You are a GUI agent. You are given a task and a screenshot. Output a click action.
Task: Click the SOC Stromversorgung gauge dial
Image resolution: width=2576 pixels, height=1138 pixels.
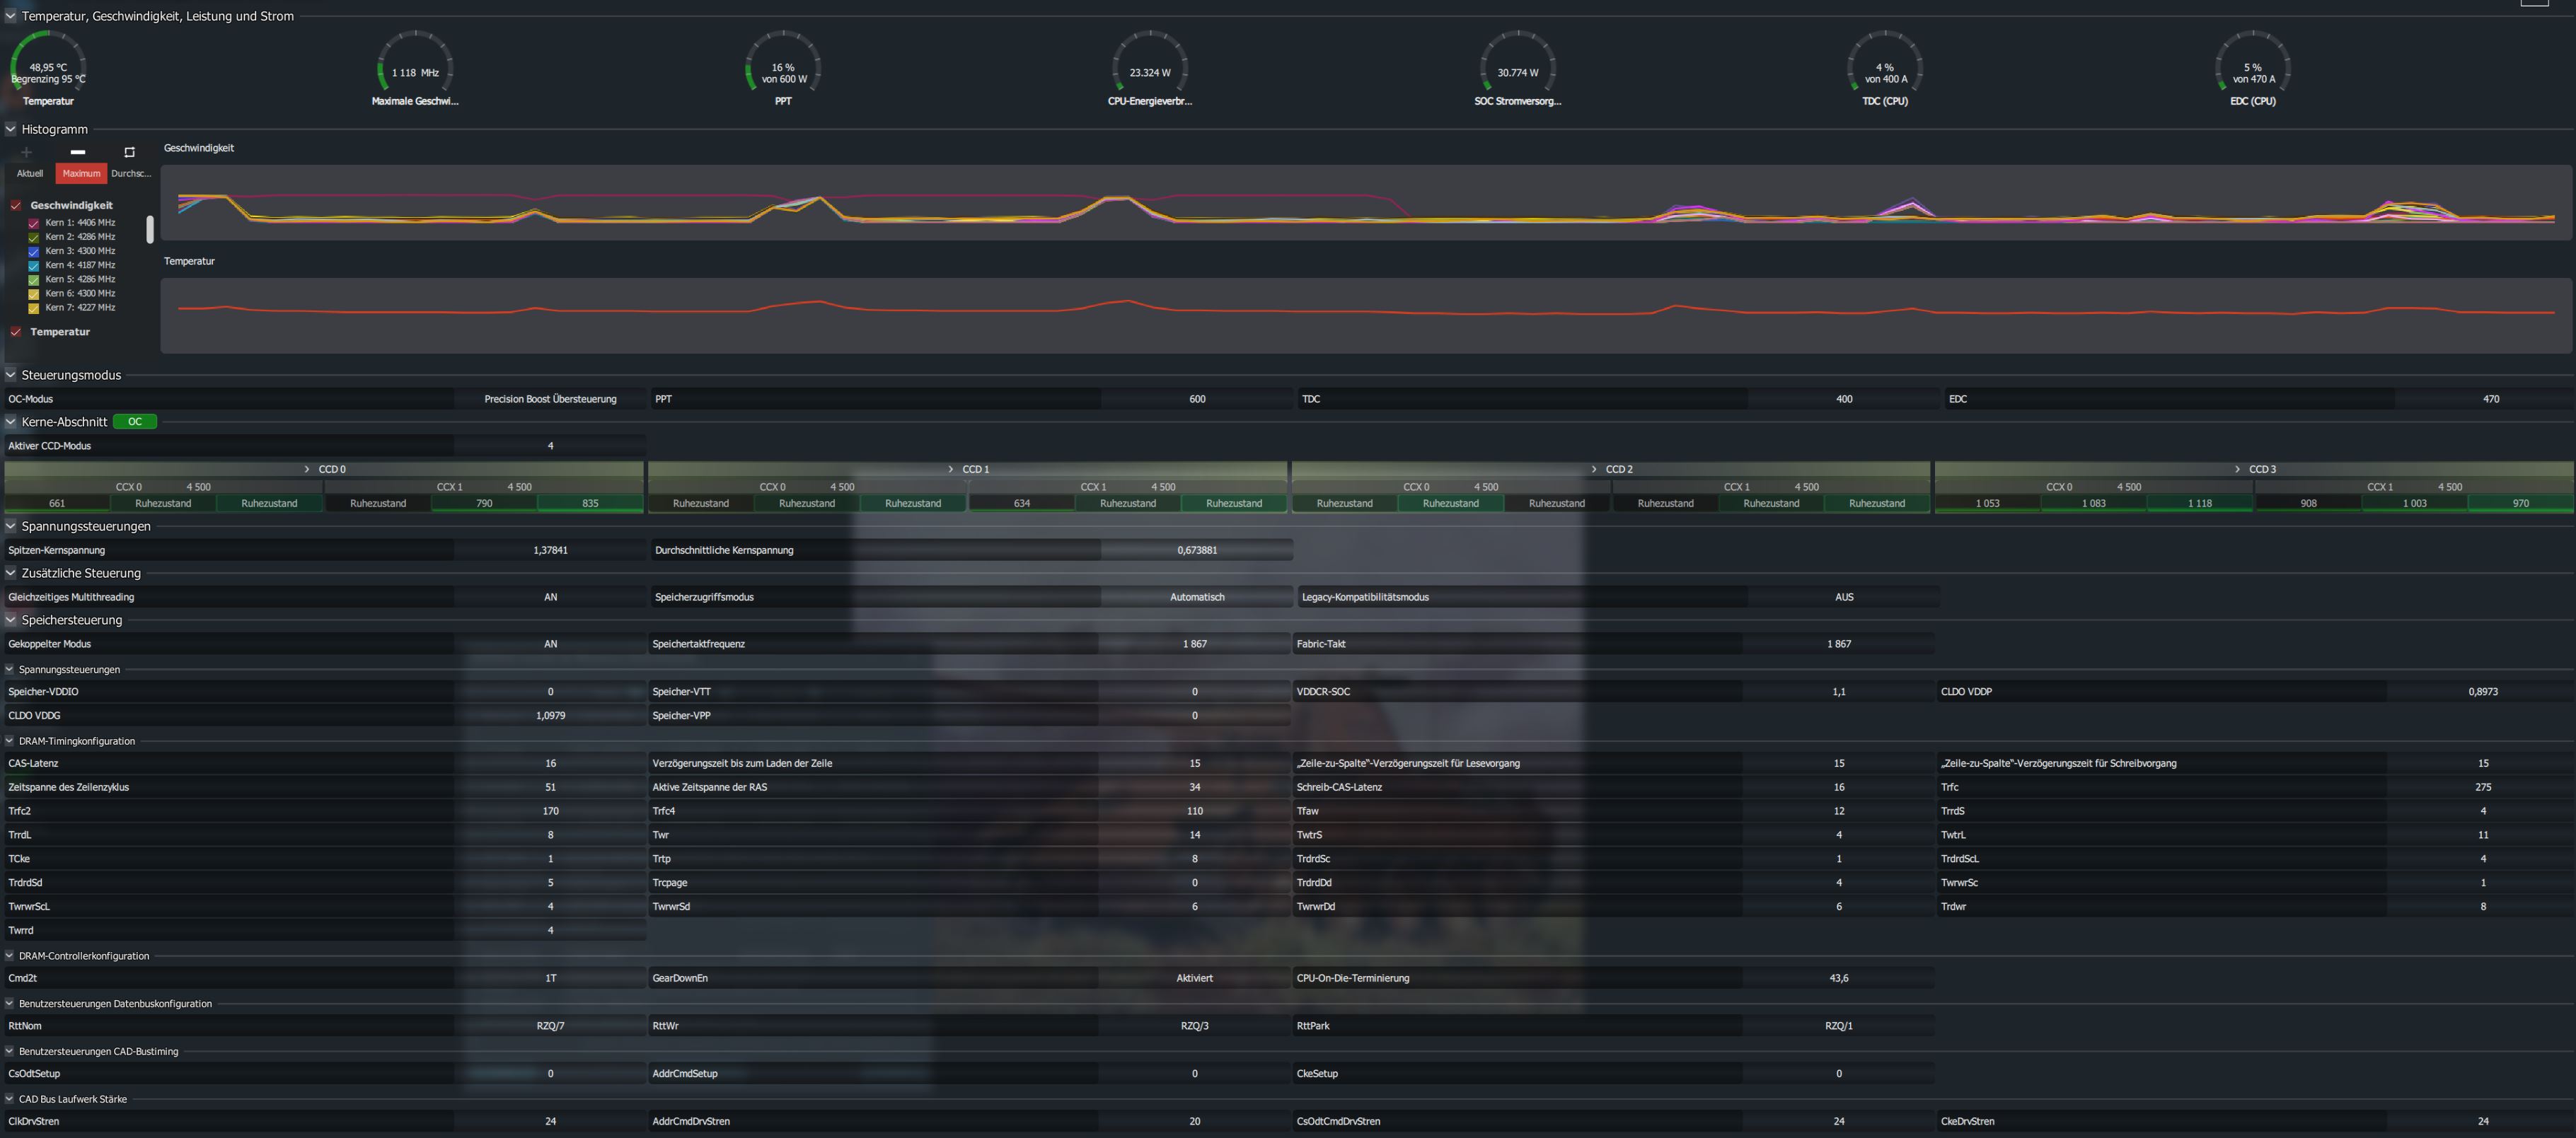tap(1517, 69)
